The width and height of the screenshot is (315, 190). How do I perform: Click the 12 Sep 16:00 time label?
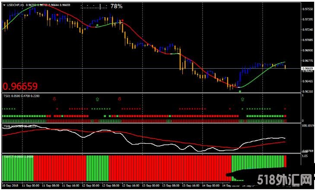[130, 185]
